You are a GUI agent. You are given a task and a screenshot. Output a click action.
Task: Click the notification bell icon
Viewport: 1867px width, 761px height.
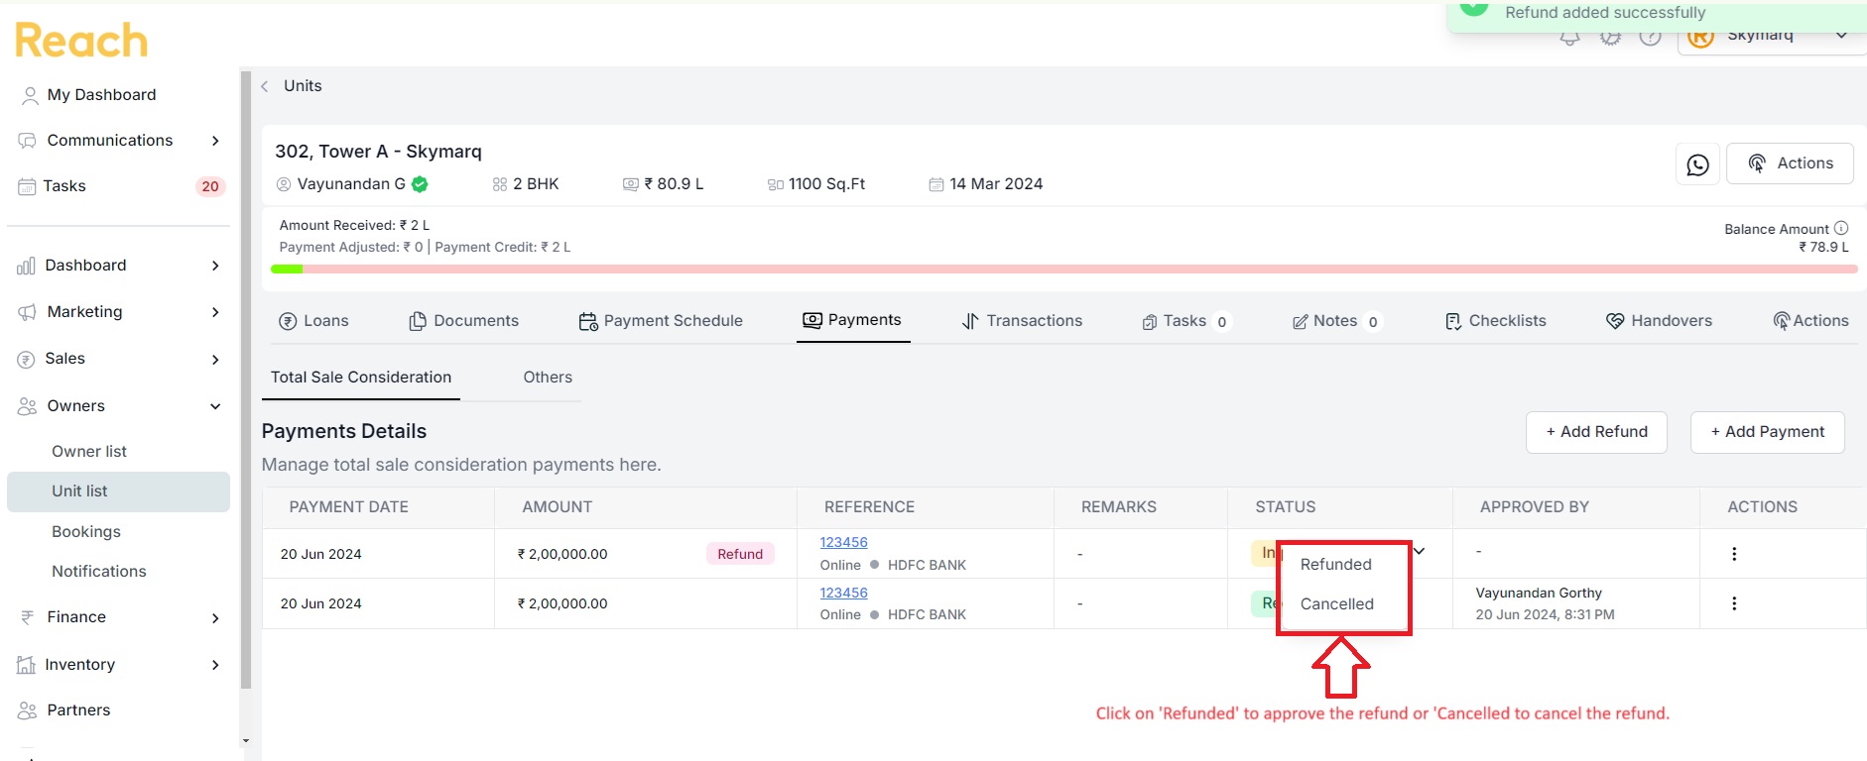click(1569, 38)
